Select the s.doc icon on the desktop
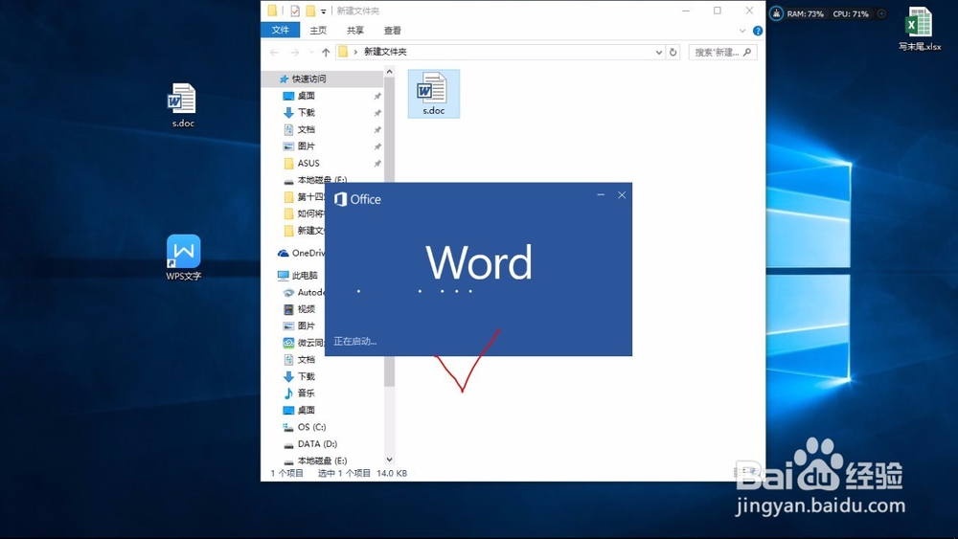Viewport: 958px width, 539px height. point(182,105)
